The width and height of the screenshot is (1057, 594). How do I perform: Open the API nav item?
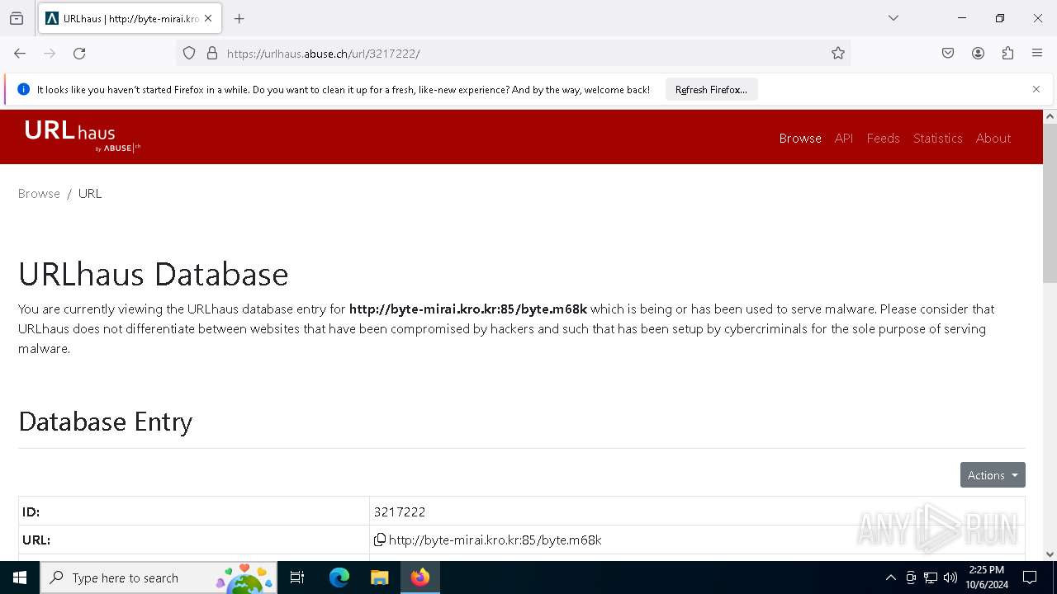pos(844,139)
